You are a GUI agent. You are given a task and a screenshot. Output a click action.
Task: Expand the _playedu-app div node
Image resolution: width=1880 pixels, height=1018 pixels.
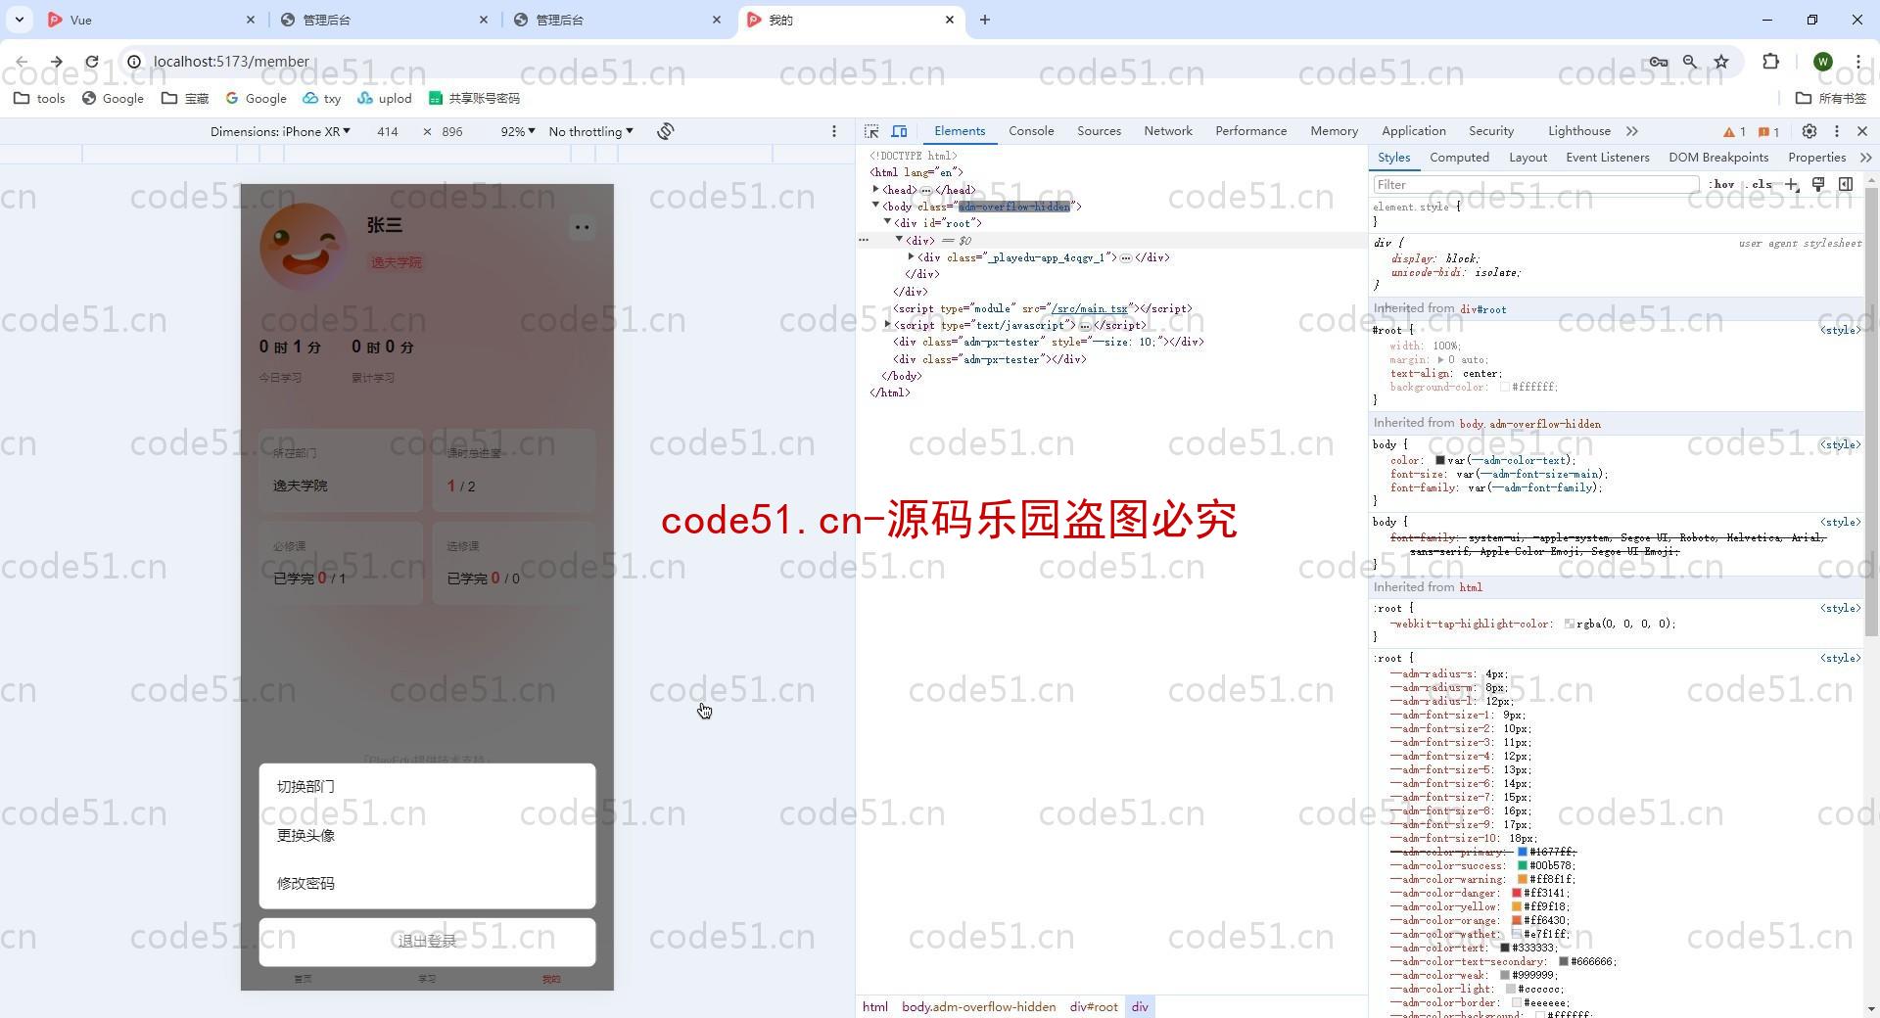[912, 256]
